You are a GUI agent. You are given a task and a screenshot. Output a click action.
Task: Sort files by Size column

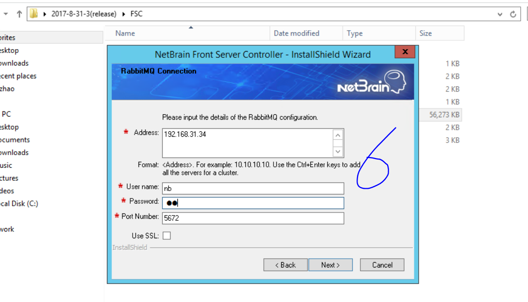click(440, 34)
